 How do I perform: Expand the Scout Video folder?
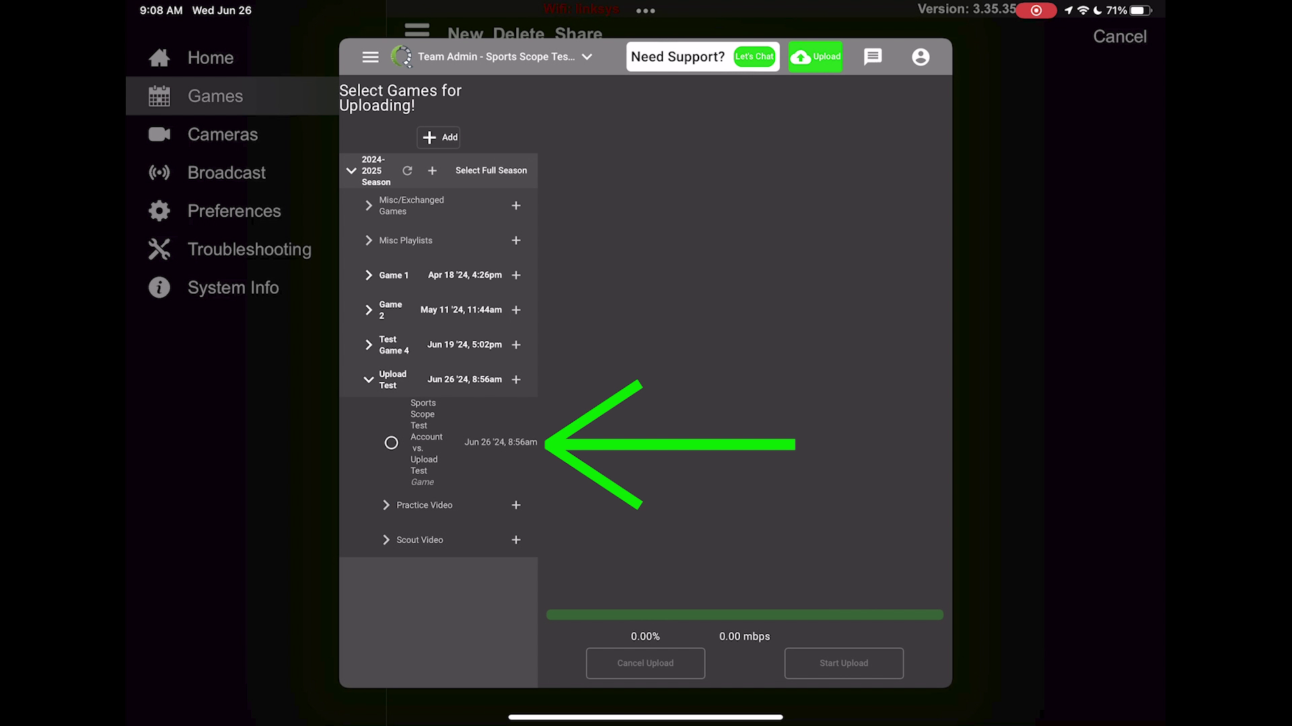pyautogui.click(x=386, y=540)
